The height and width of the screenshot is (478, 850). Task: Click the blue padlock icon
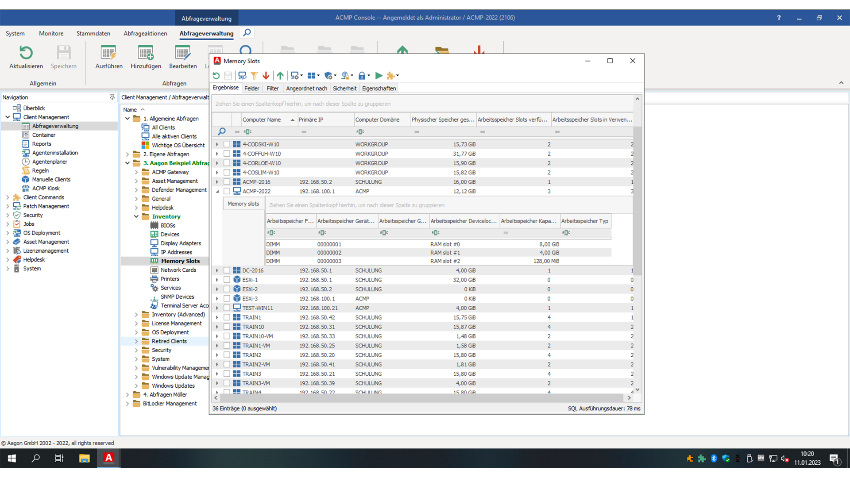click(362, 76)
